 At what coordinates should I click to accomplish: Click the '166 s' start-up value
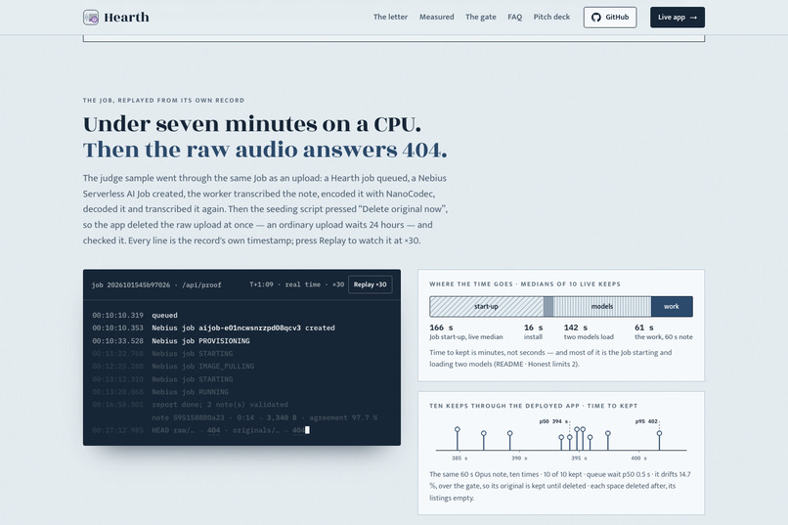[441, 328]
